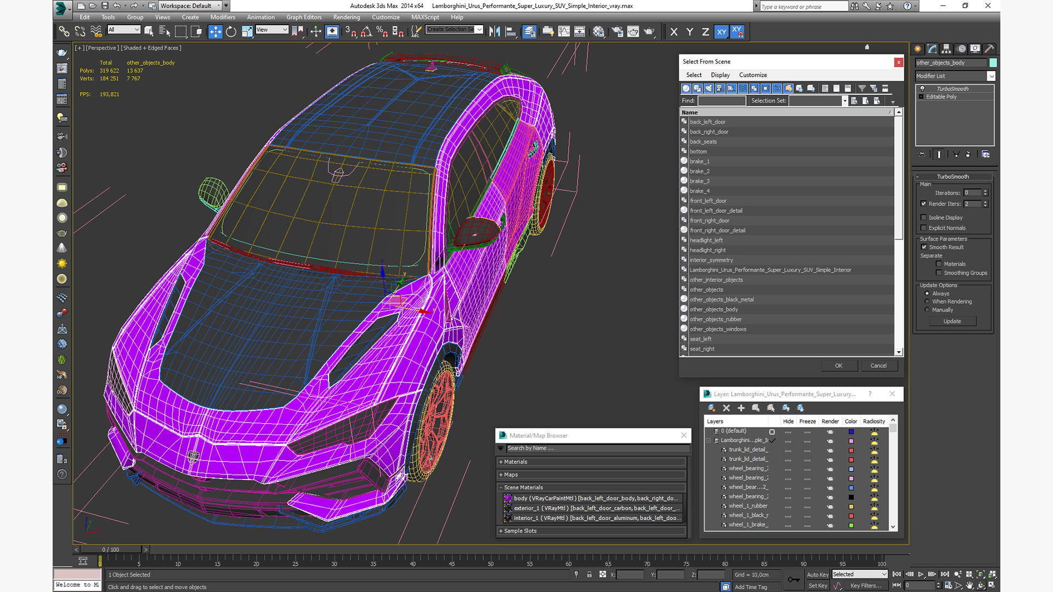Click the TurboSmooth Update button
The width and height of the screenshot is (1053, 592).
click(952, 322)
